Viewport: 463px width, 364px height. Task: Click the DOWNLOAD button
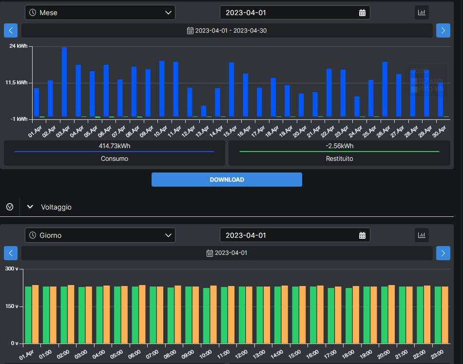(227, 180)
